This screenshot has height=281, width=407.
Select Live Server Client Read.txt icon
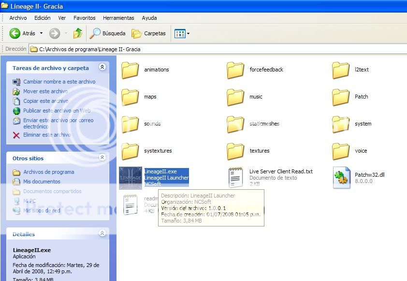[235, 178]
